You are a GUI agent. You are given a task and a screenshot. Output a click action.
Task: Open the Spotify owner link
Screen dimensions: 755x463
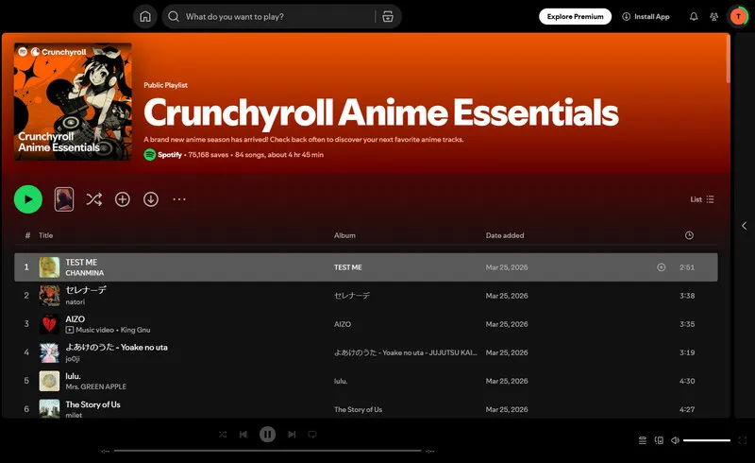coord(170,155)
